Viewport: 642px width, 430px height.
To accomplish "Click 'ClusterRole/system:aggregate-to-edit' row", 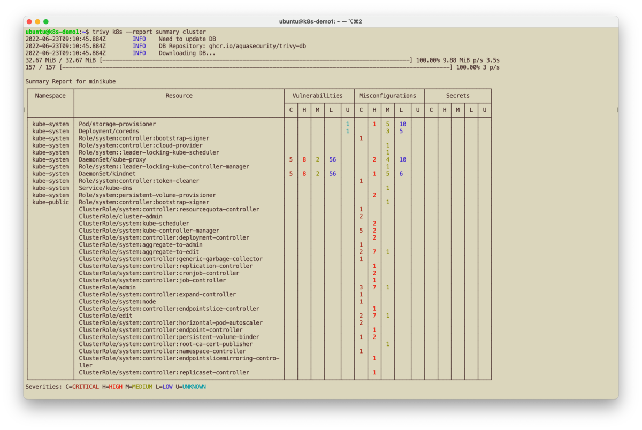I will pos(139,252).
